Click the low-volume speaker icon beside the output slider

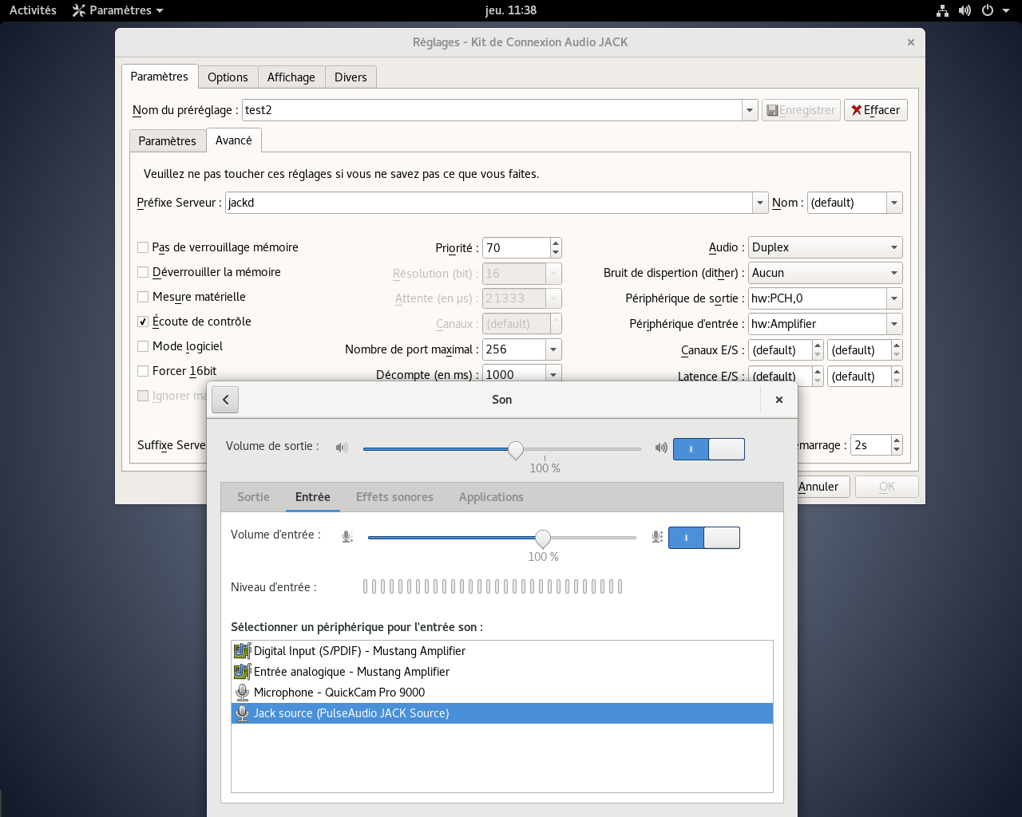point(342,448)
